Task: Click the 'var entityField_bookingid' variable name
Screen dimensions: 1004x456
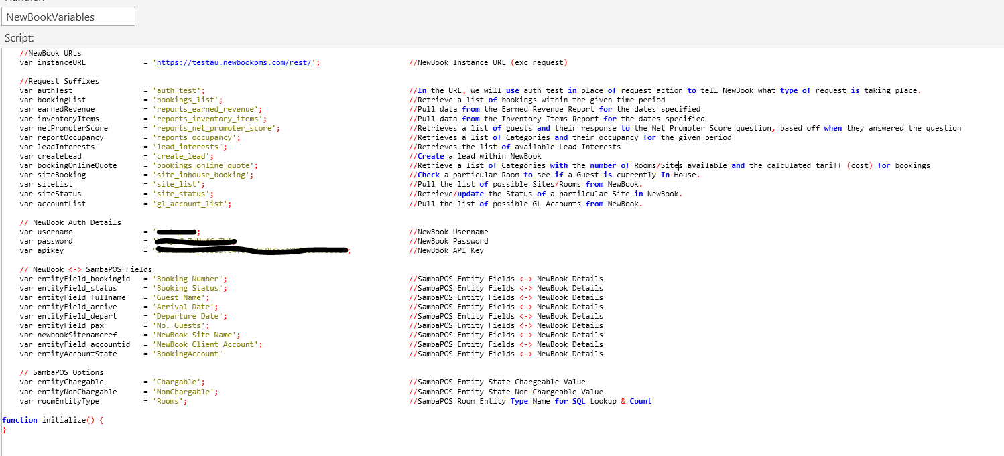Action: click(x=75, y=279)
